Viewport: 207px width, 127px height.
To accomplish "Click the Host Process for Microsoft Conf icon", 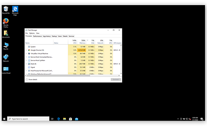I will pos(29,71).
